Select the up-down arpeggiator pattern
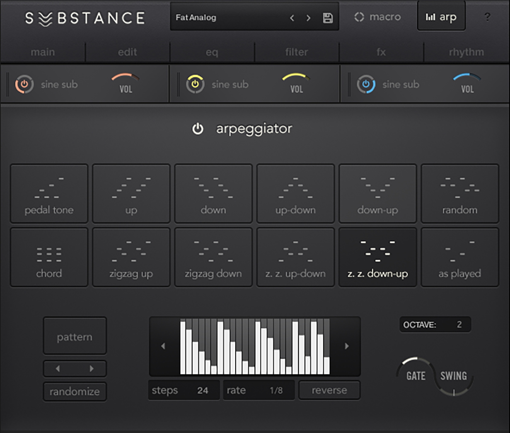This screenshot has height=433, width=510. [295, 193]
